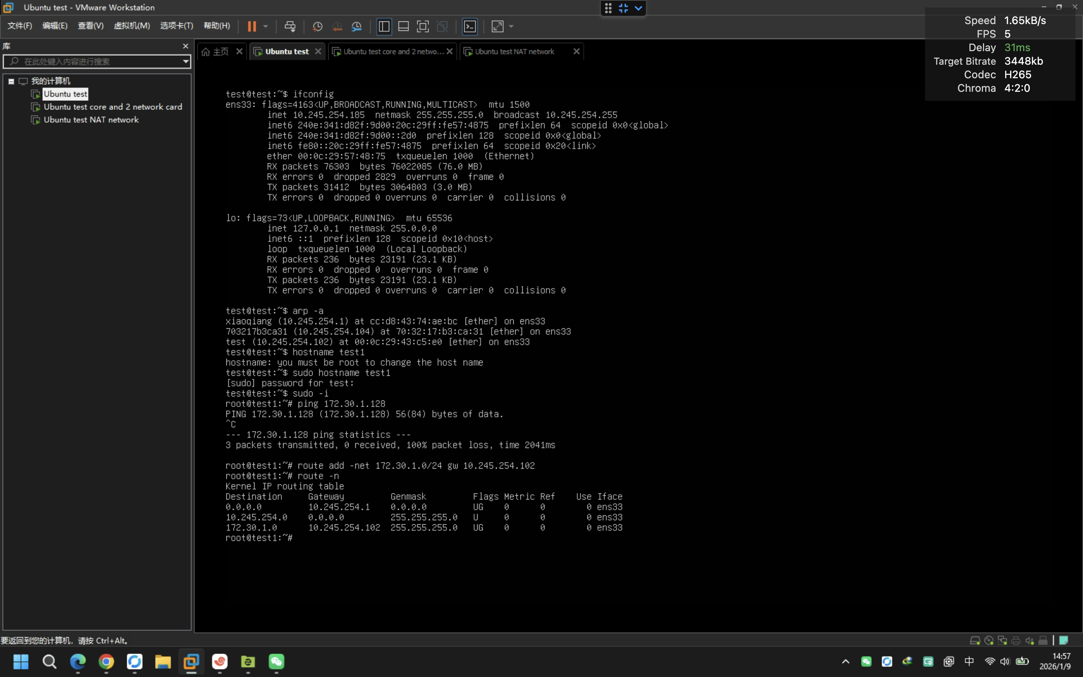The width and height of the screenshot is (1083, 677).
Task: Expand the full screen mode dropdown
Action: tap(511, 26)
